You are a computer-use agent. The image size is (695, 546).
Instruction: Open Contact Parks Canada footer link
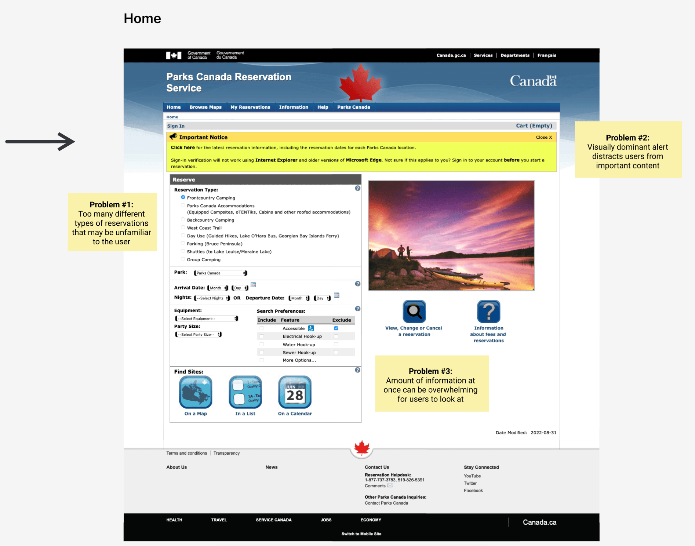(x=386, y=503)
